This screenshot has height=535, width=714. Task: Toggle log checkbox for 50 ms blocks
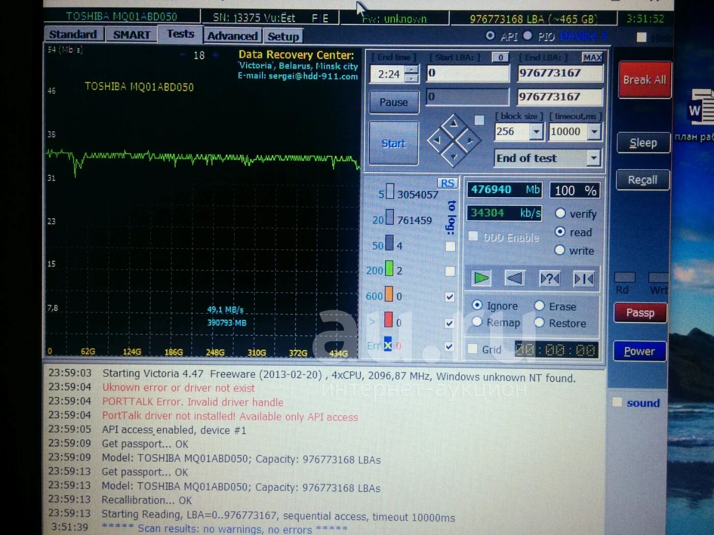tap(450, 247)
